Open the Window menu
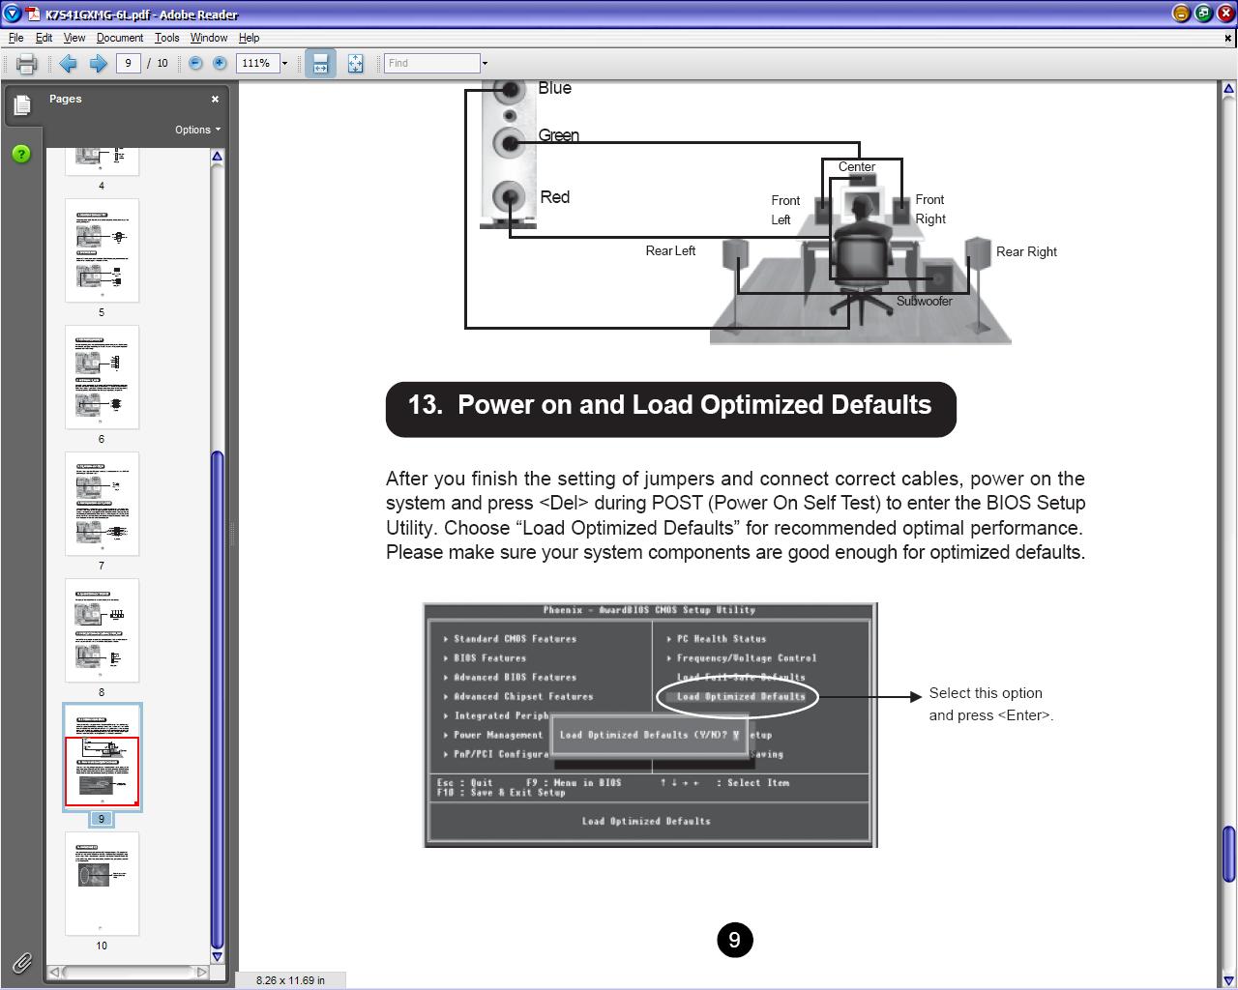Image resolution: width=1238 pixels, height=990 pixels. tap(209, 38)
